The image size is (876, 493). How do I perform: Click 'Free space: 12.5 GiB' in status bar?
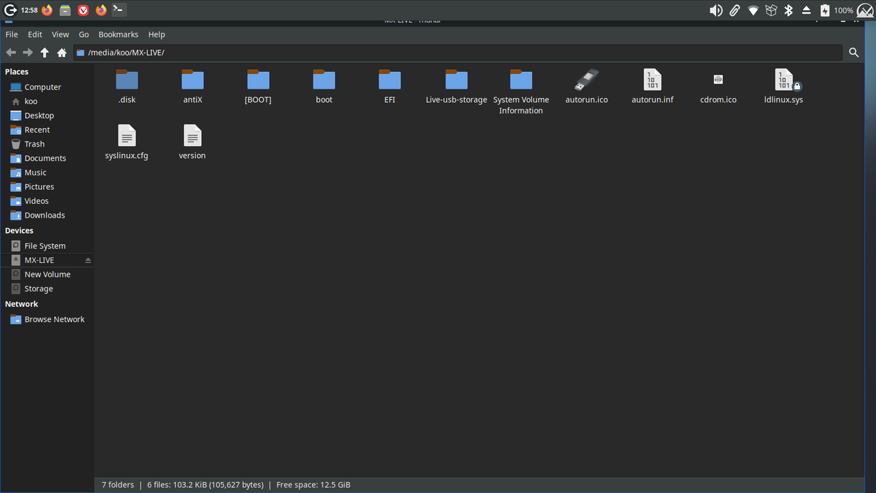[313, 485]
